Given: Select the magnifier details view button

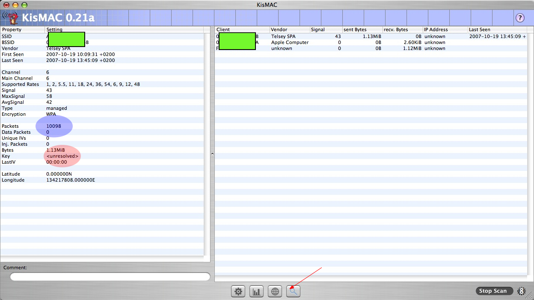Looking at the screenshot, I should [x=294, y=291].
